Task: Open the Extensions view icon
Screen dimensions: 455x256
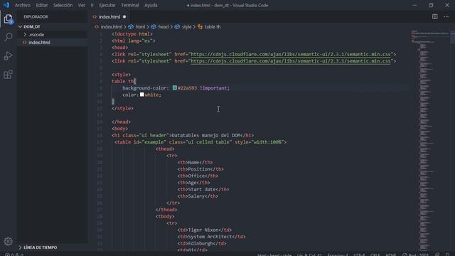Action: tap(9, 74)
